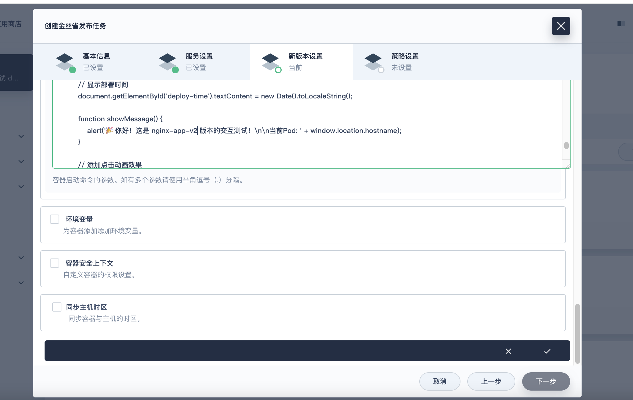Close the canary release dialog

pyautogui.click(x=561, y=26)
